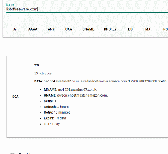
Task: Query the DNSKEY record type
Action: 110,29
